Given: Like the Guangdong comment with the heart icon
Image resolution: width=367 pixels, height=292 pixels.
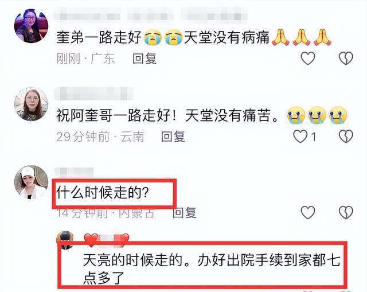Looking at the screenshot, I should [x=308, y=59].
